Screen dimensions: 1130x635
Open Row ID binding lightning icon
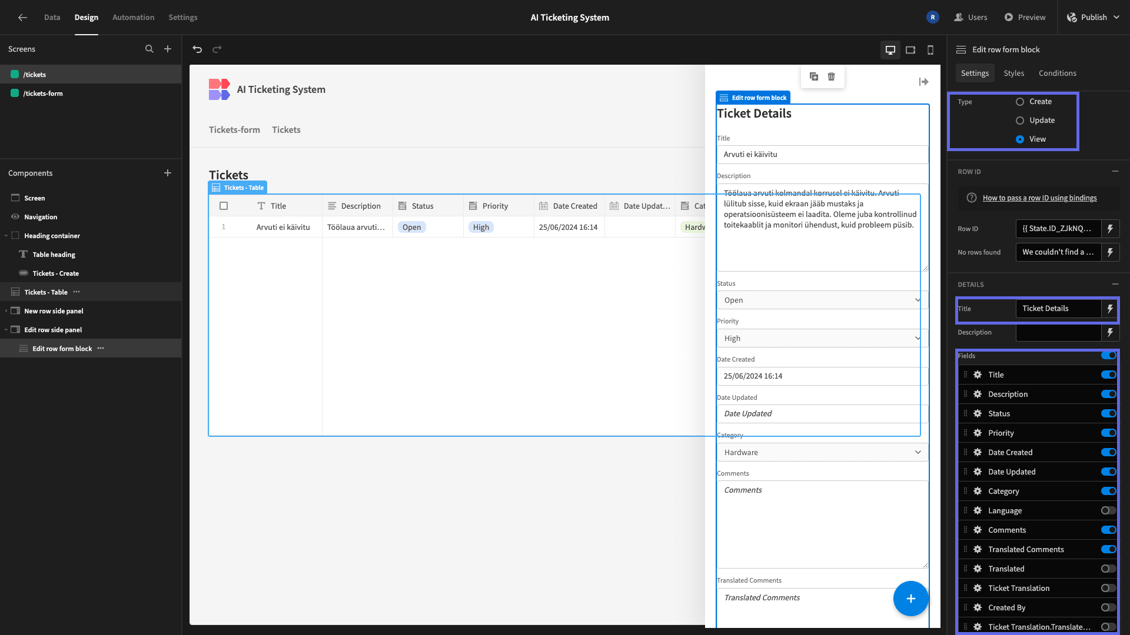coord(1111,229)
